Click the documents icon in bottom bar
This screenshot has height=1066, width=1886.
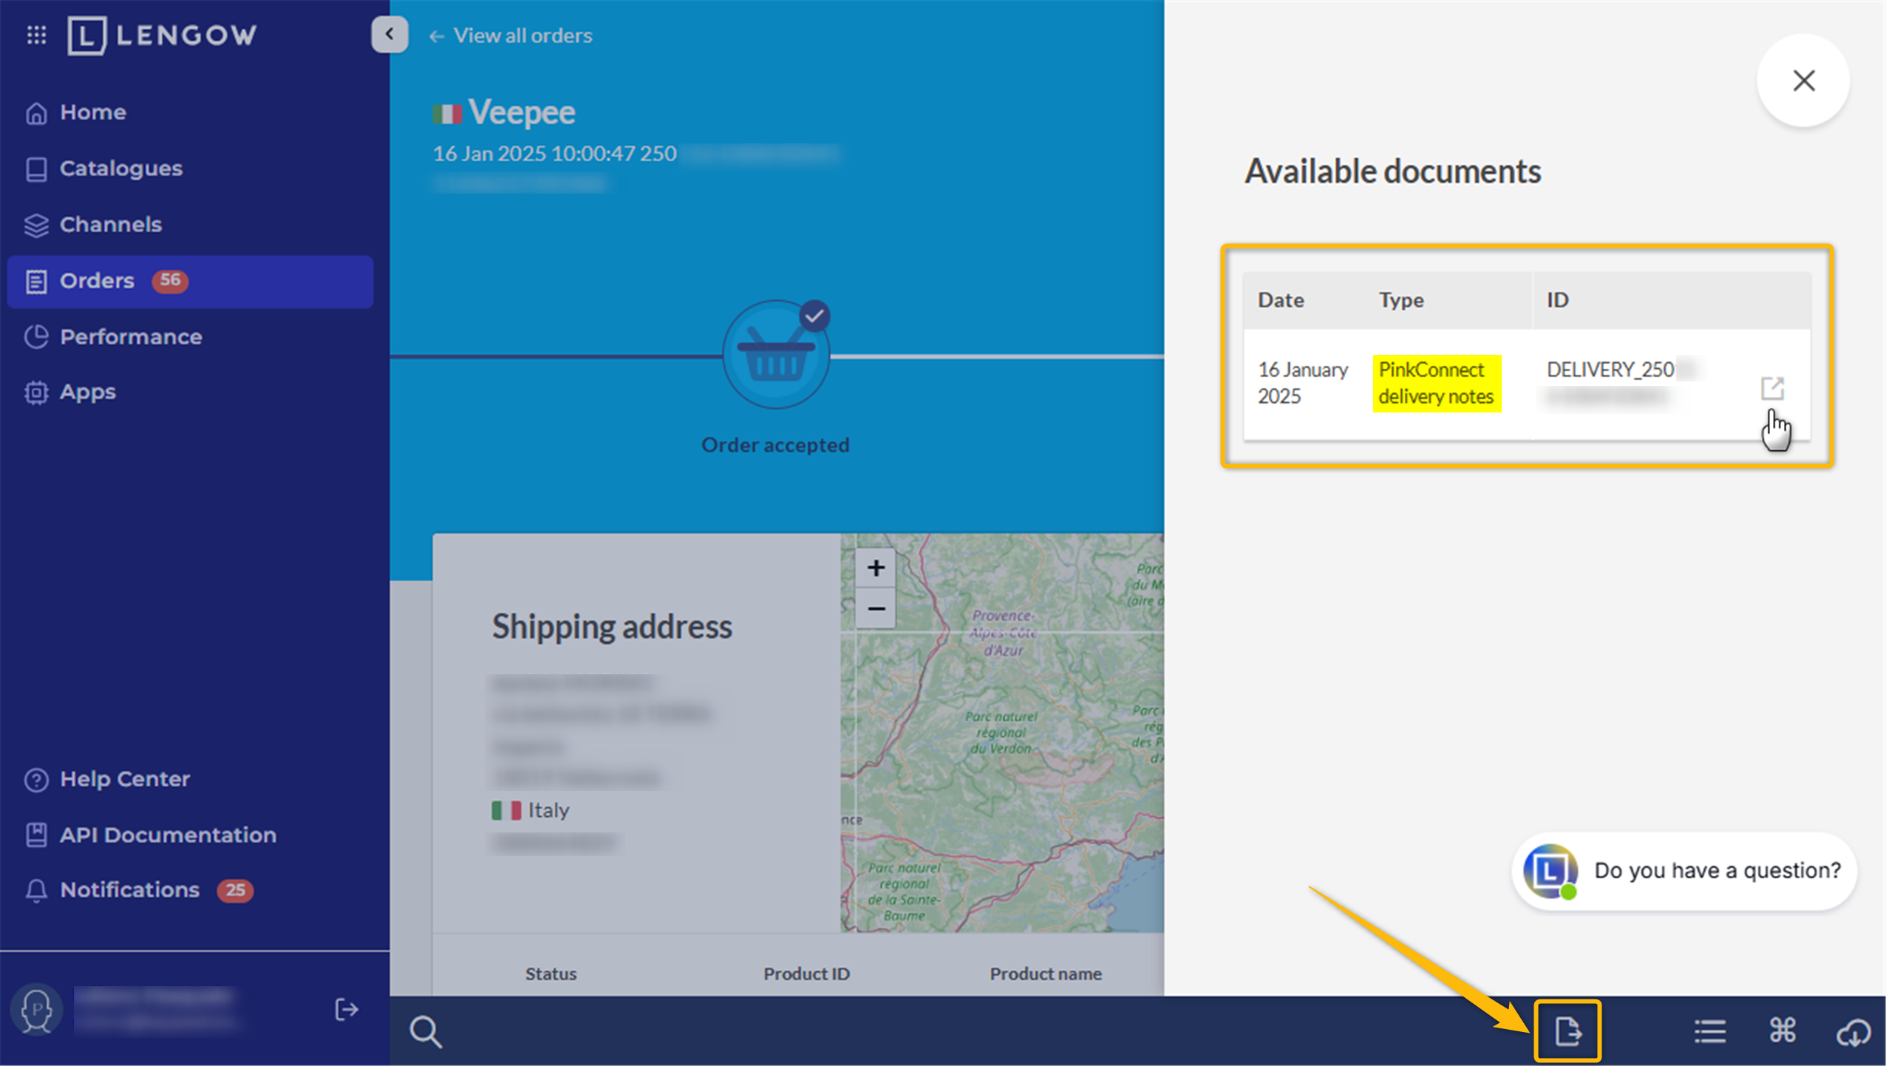coord(1567,1031)
